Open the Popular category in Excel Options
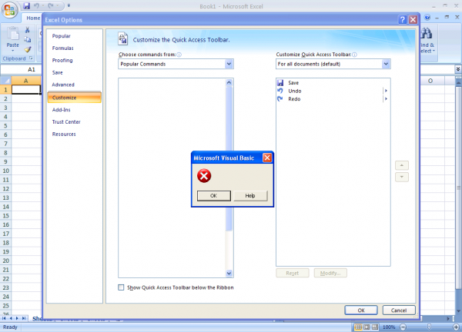The width and height of the screenshot is (462, 332). point(62,36)
